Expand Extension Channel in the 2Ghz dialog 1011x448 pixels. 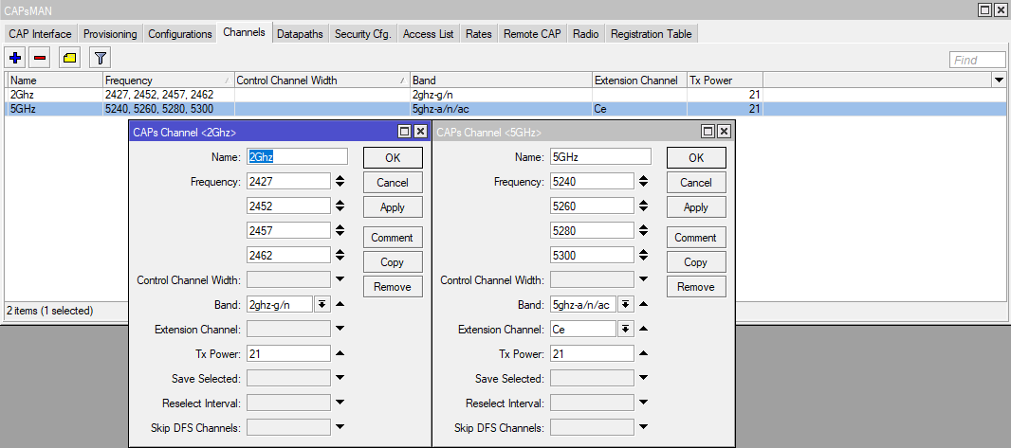click(340, 329)
